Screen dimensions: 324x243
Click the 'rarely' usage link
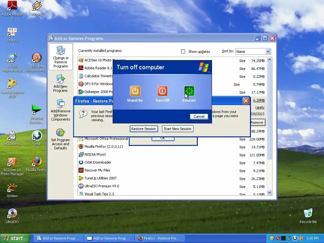click(x=260, y=108)
